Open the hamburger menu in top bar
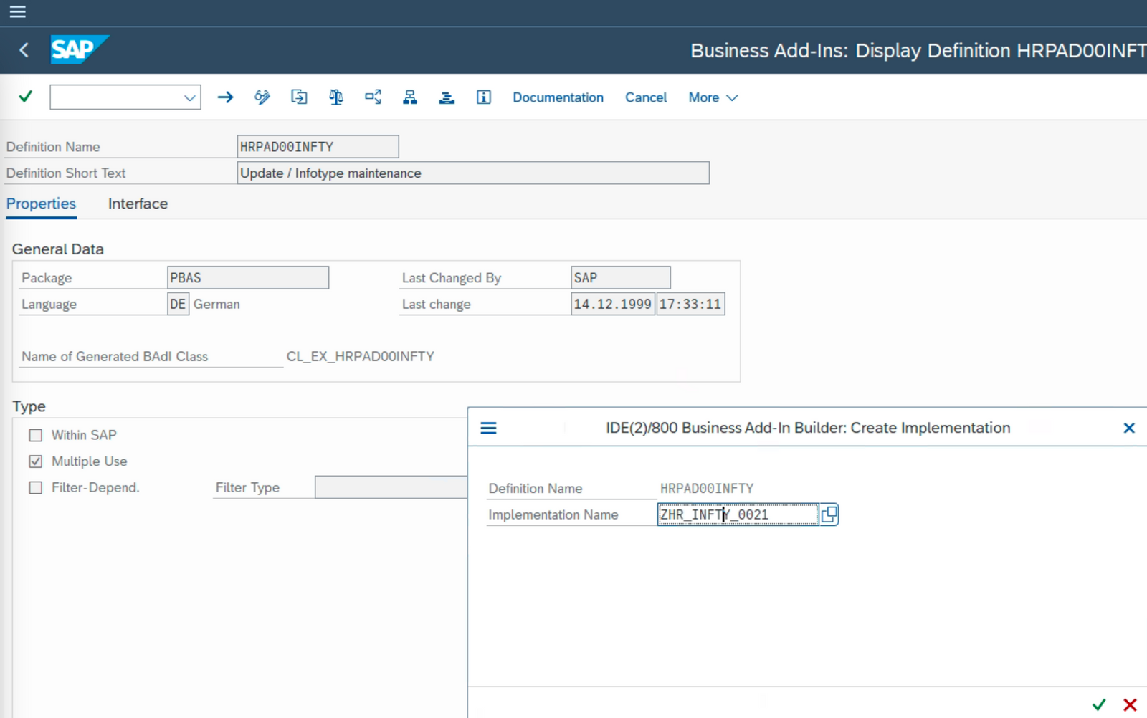This screenshot has height=718, width=1147. point(17,11)
